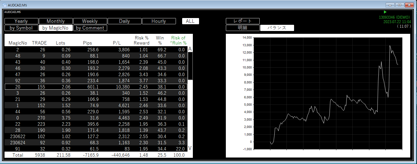Viewport: 417px width, 164px height.
Task: Click the total P/L value -440,646
Action: click(x=120, y=155)
